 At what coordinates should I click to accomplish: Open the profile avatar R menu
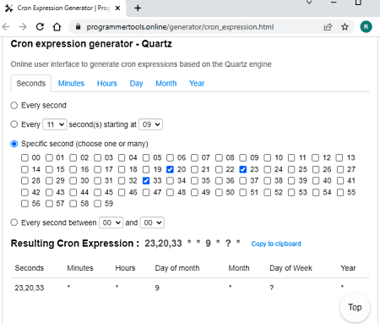tap(366, 27)
